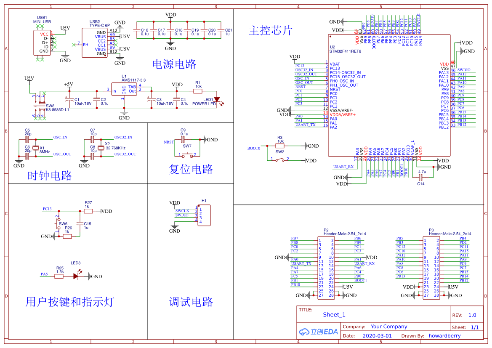Select resistor R3 10k near BOOT0
This screenshot has width=492, height=348.
(280, 146)
